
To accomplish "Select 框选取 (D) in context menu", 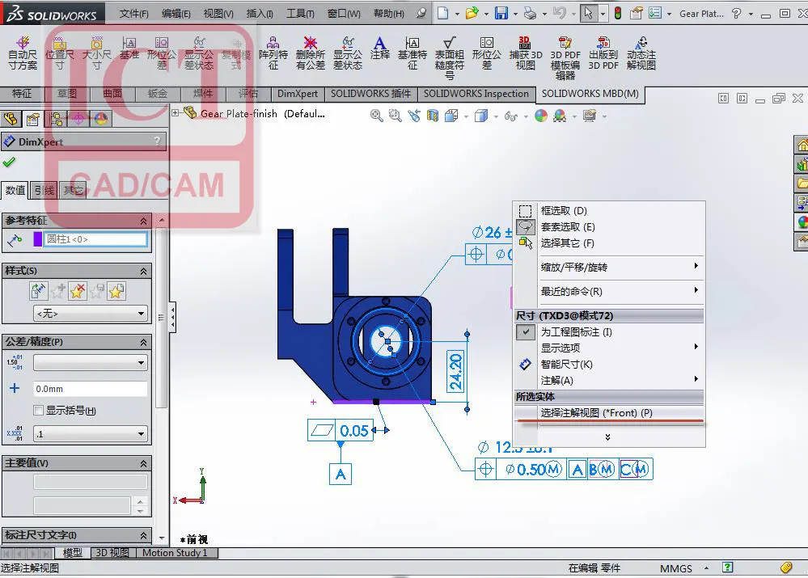I will point(609,211).
